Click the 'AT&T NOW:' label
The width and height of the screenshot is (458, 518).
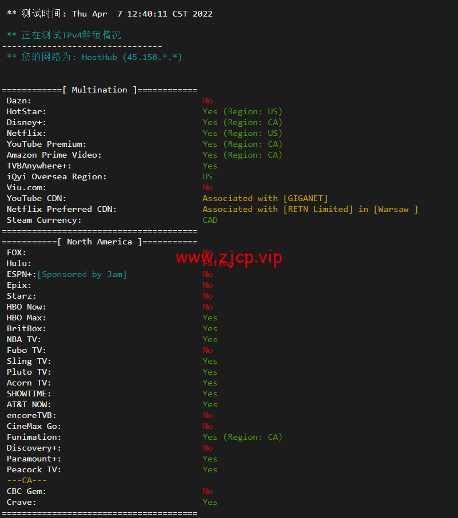pyautogui.click(x=29, y=405)
